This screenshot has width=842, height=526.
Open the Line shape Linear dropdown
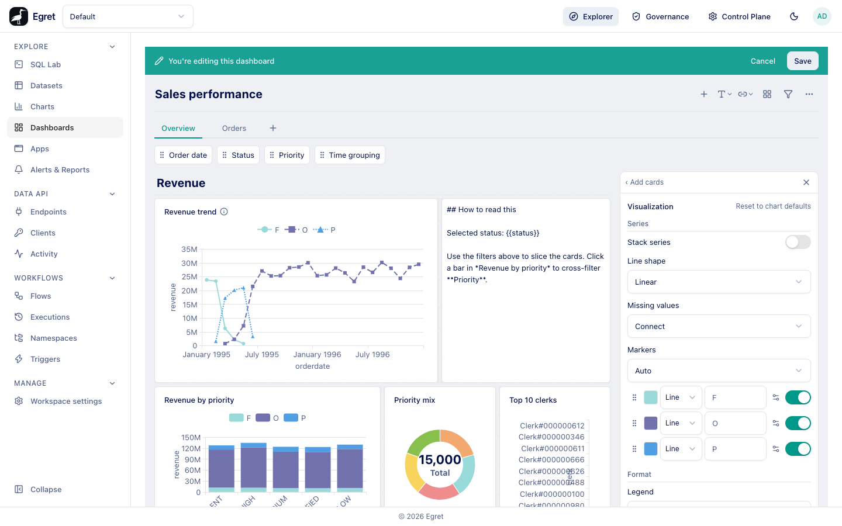click(719, 282)
